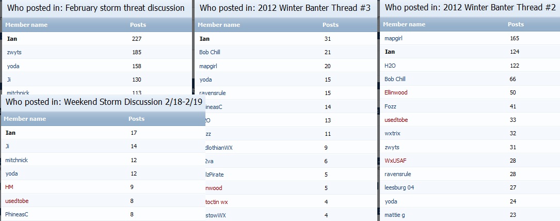Click mapgirl in Winter Banter Thread #2
This screenshot has height=221, width=560.
coord(394,38)
